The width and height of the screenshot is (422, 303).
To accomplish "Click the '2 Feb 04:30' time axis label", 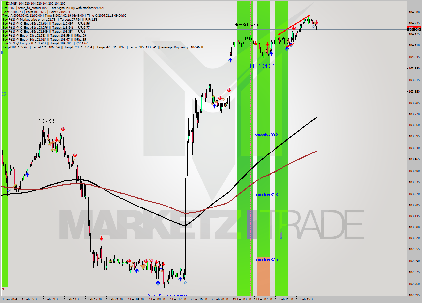I will [x=136, y=299].
